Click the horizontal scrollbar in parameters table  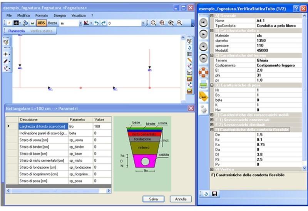coord(58,191)
